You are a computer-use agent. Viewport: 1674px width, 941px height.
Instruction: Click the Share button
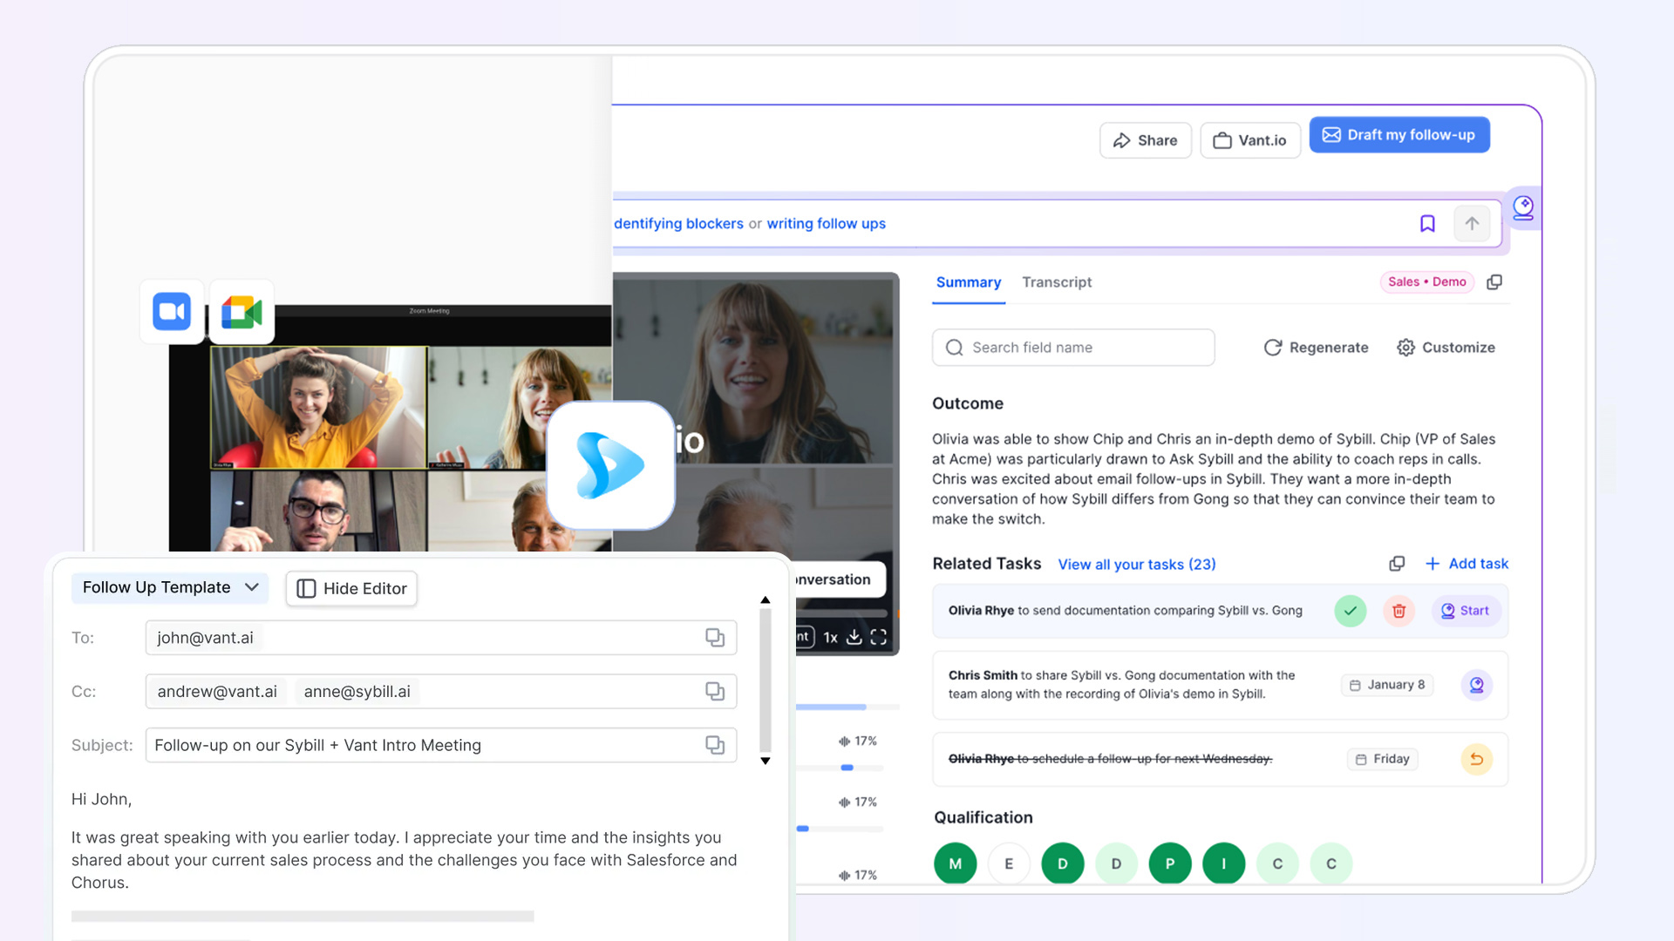pos(1145,140)
